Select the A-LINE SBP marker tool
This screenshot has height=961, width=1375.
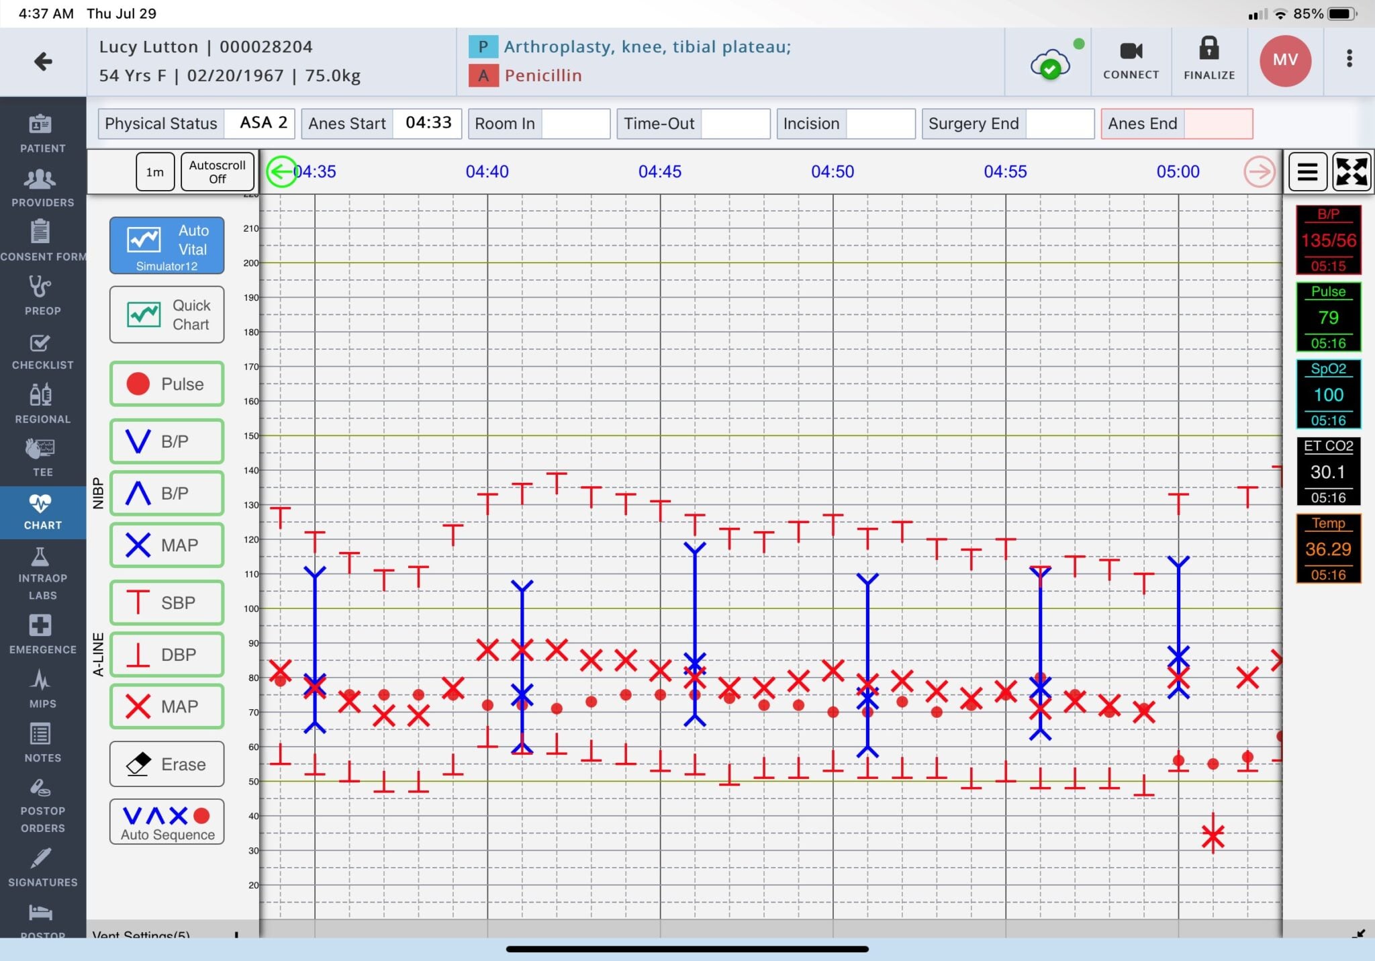pyautogui.click(x=167, y=602)
